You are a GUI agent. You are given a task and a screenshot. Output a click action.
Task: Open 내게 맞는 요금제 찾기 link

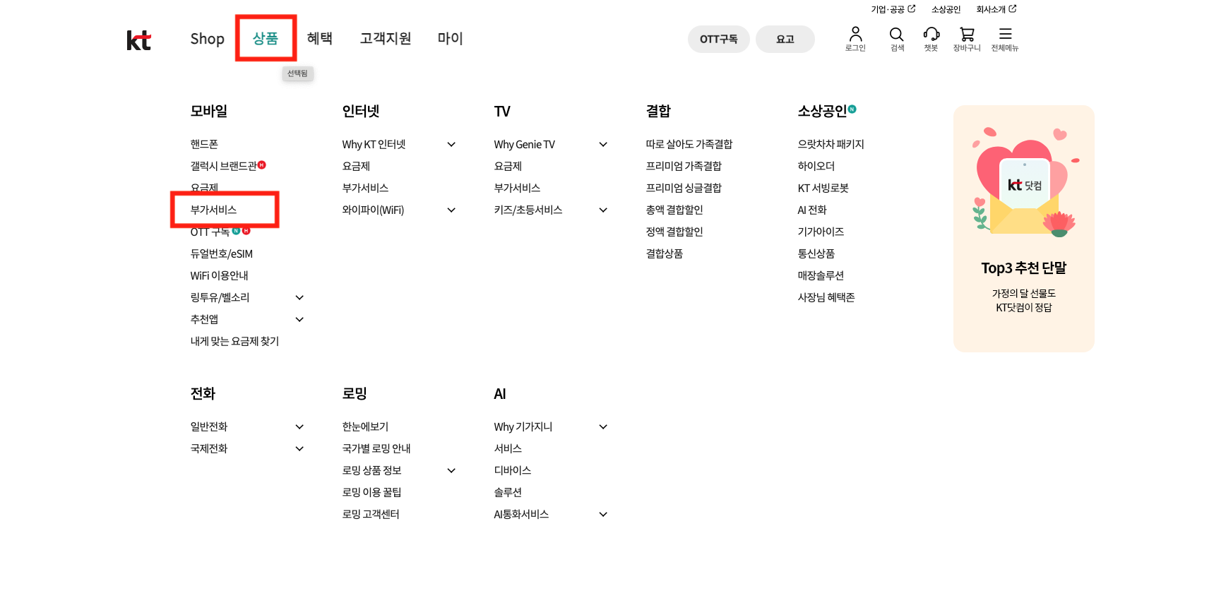(234, 341)
